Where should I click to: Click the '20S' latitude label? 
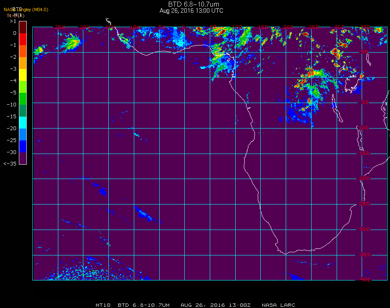(x=365, y=178)
